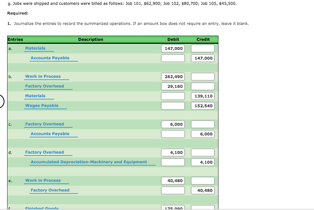Select the Materials account link in entry a
The height and width of the screenshot is (210, 314).
coord(39,48)
